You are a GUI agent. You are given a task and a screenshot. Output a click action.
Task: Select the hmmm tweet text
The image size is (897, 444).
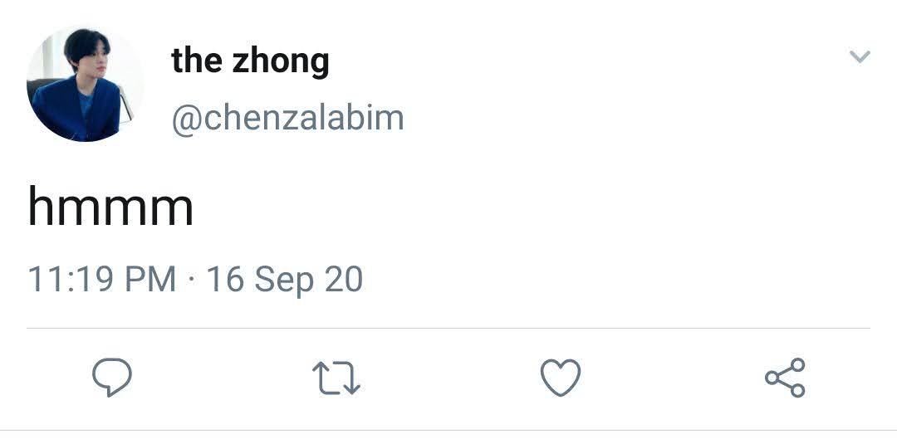coord(110,207)
